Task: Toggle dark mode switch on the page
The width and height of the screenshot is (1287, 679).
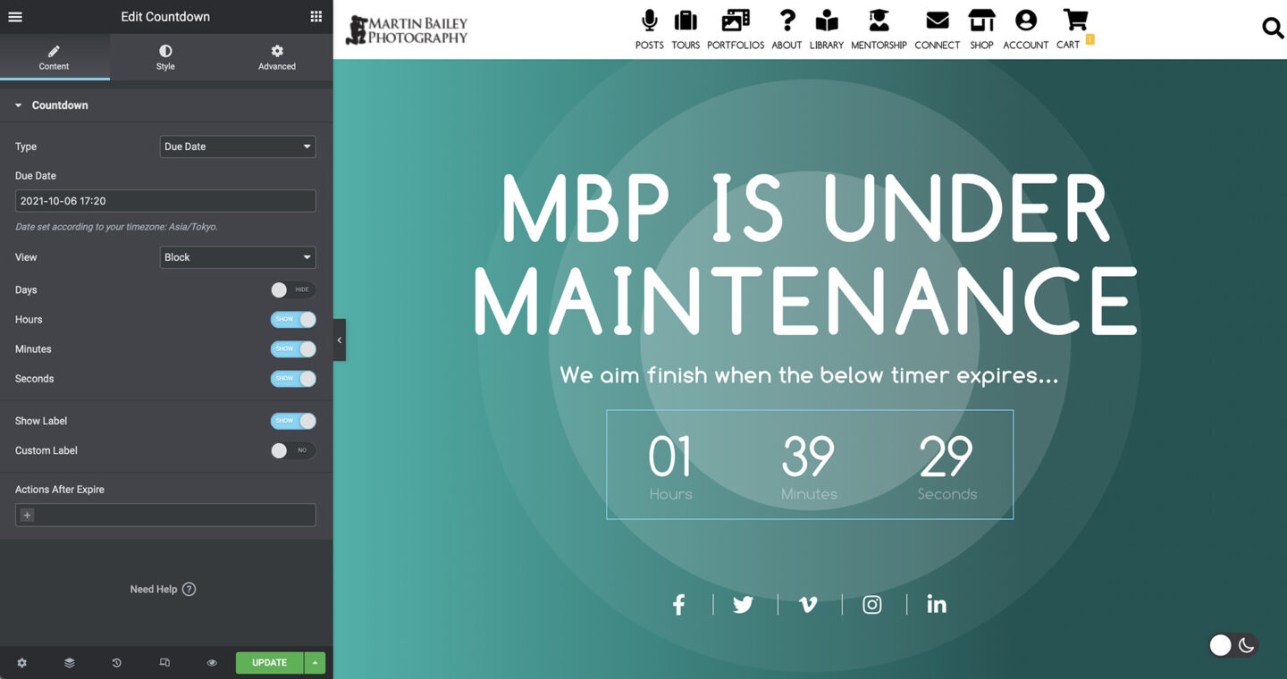Action: [x=1232, y=645]
